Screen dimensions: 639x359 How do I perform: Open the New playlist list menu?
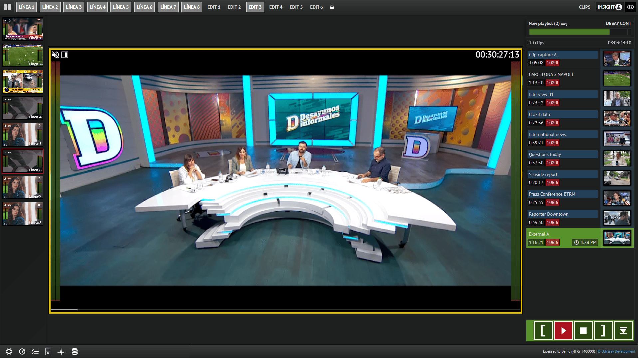(x=564, y=24)
